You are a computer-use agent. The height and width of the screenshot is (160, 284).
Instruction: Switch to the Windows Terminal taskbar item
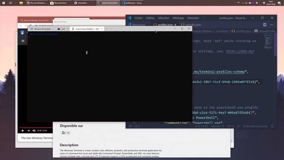tap(108, 3)
